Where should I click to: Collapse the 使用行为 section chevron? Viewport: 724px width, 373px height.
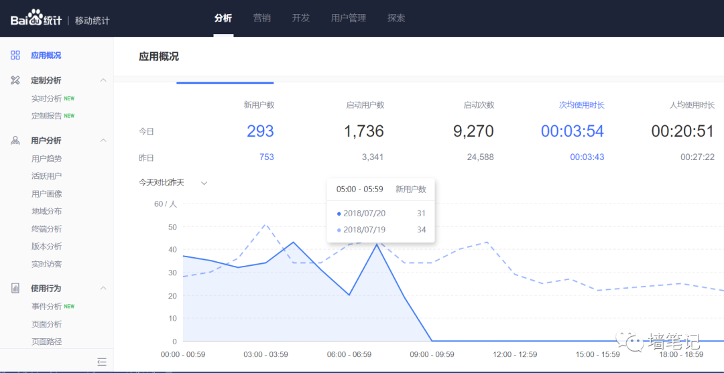(x=103, y=288)
